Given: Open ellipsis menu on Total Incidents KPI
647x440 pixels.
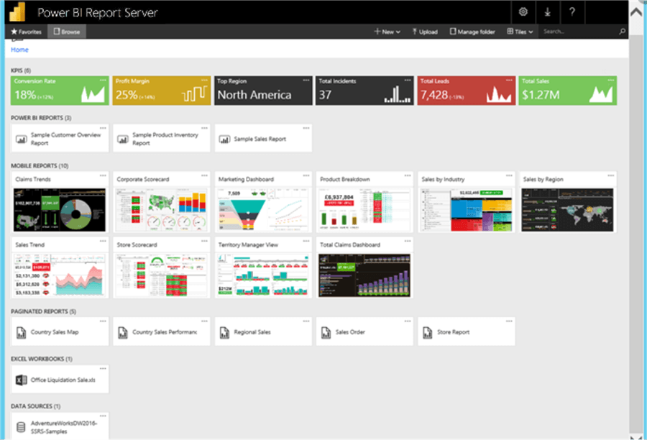Looking at the screenshot, I should [408, 80].
